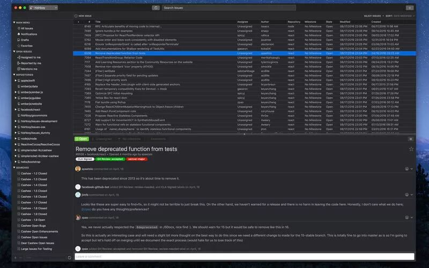This screenshot has height=268, width=429.
Task: Click the add (+) button at sidebar bottom
Action: (x=16, y=258)
